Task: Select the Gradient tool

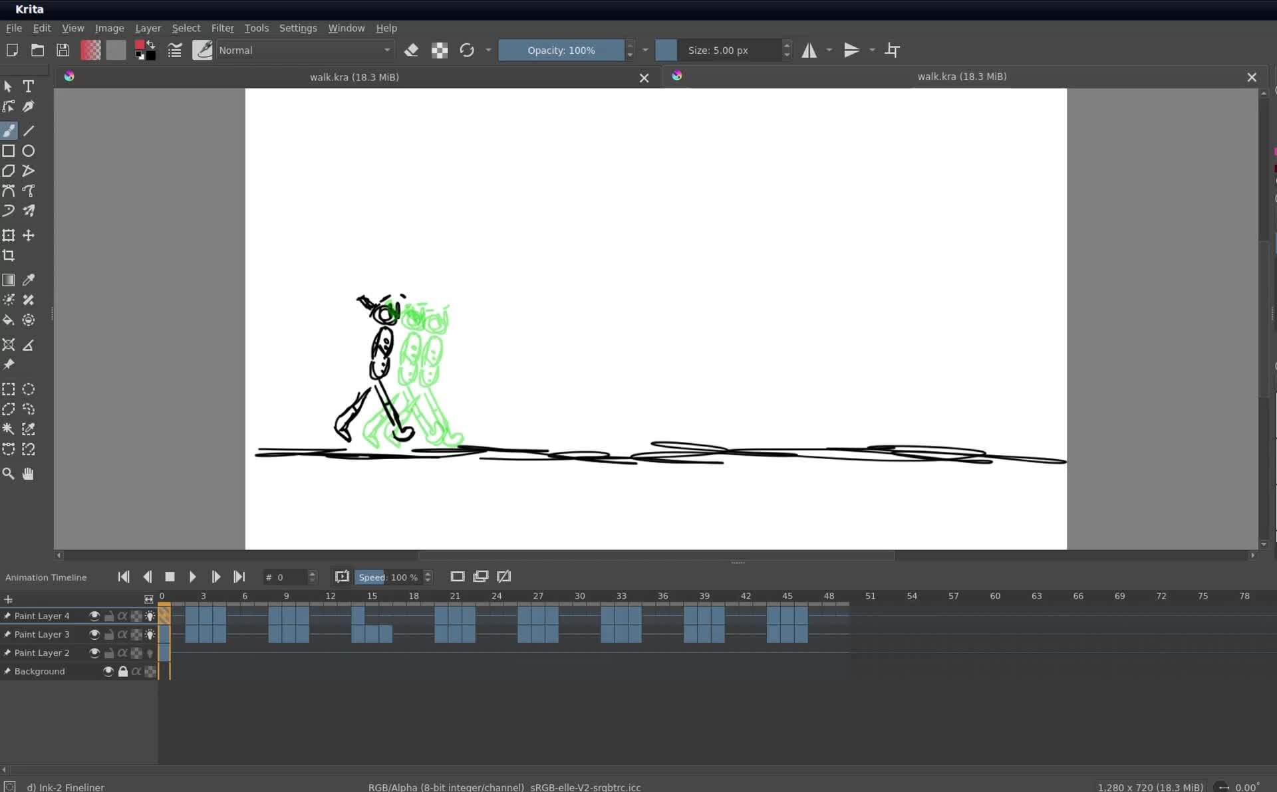Action: click(x=9, y=280)
